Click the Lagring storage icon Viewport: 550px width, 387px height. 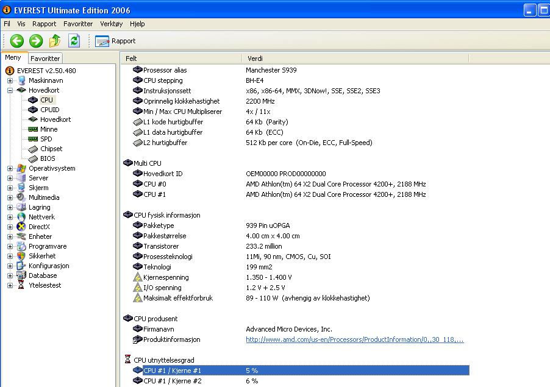click(x=21, y=207)
